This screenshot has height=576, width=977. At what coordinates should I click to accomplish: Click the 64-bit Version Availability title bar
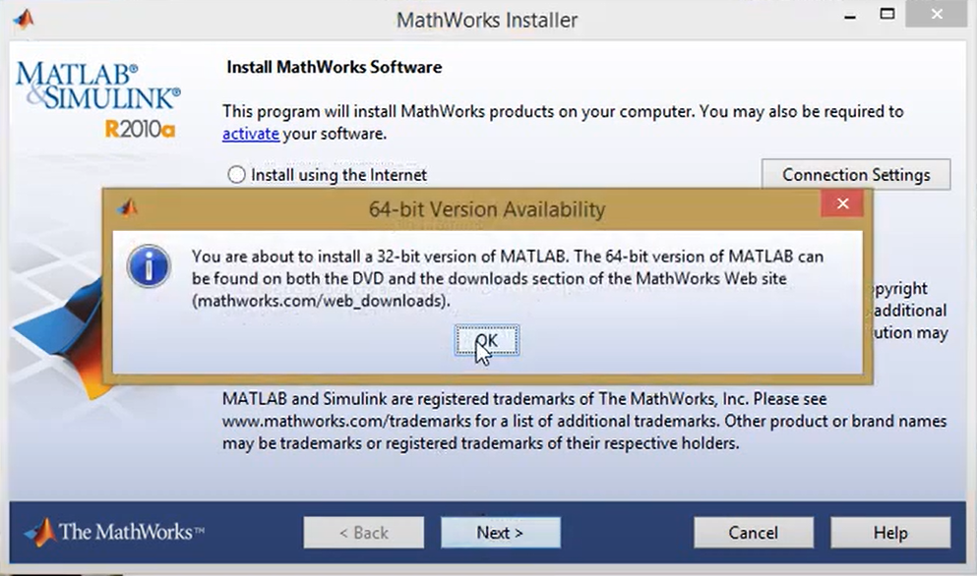[x=486, y=209]
